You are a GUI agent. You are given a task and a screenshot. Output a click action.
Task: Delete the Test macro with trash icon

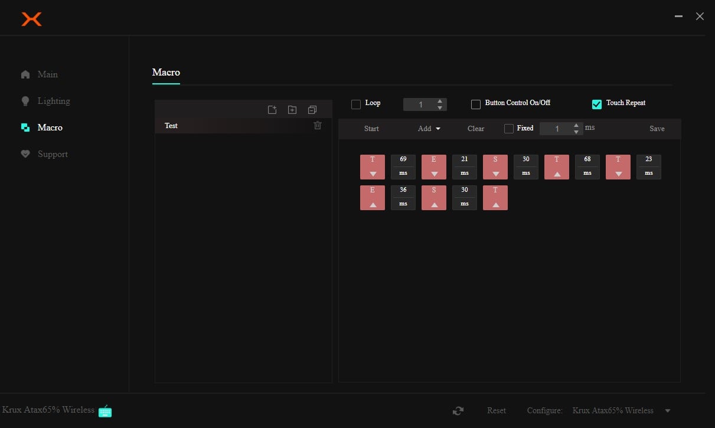(x=318, y=125)
